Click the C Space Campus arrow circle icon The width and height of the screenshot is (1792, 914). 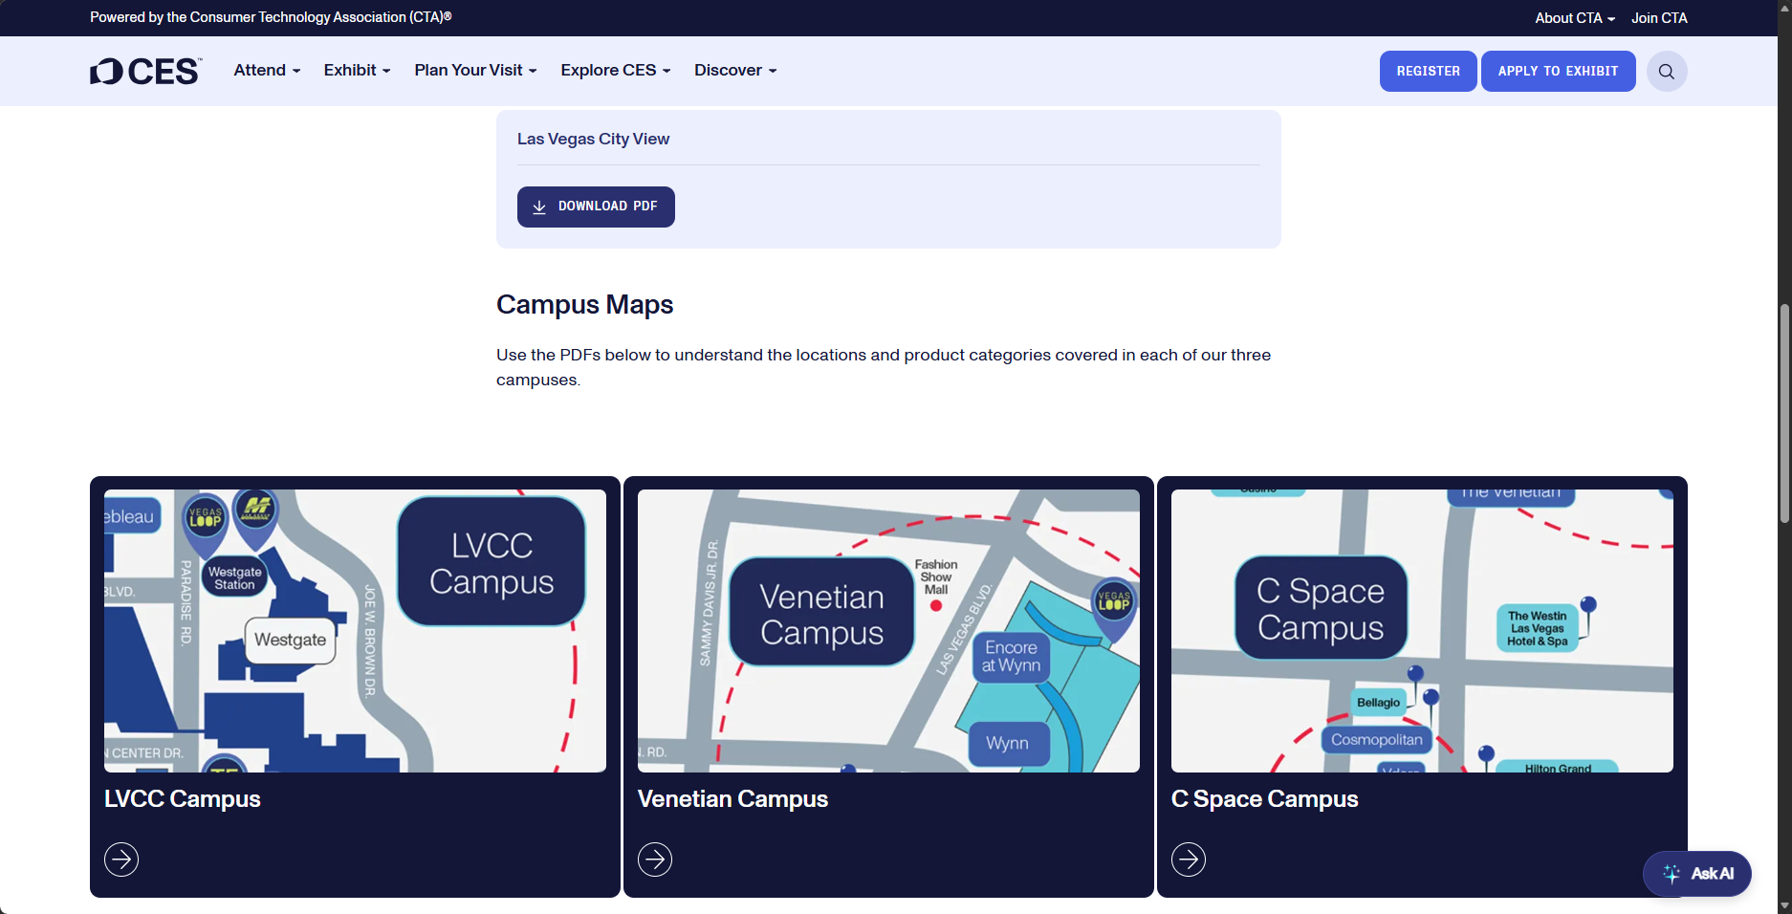pos(1189,860)
